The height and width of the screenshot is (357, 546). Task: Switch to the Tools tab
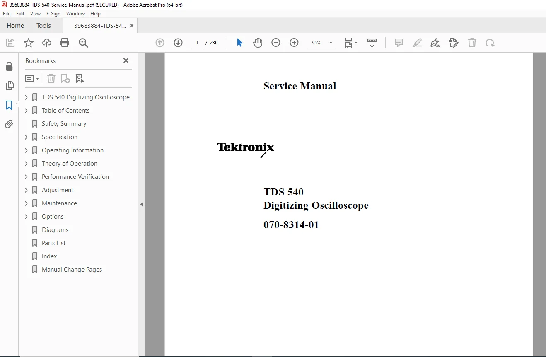point(43,26)
